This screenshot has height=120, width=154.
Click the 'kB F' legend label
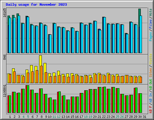[x=151, y=109]
